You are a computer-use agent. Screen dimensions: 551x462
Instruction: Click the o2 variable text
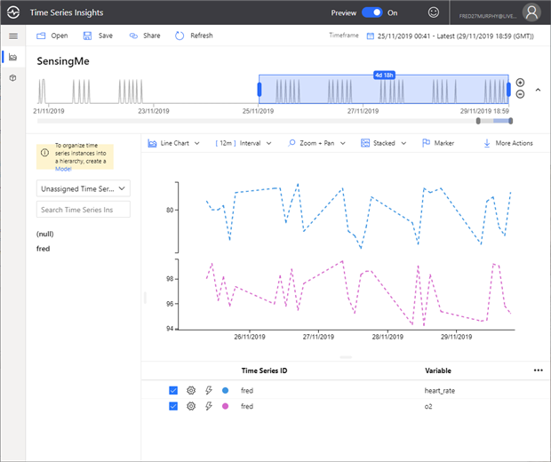click(428, 407)
